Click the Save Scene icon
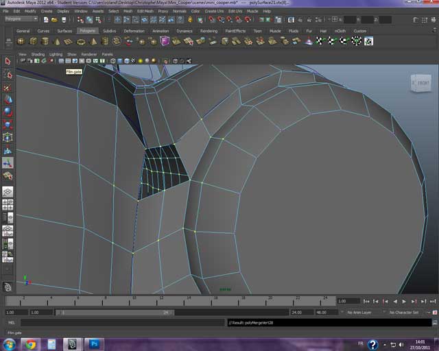 (x=64, y=20)
